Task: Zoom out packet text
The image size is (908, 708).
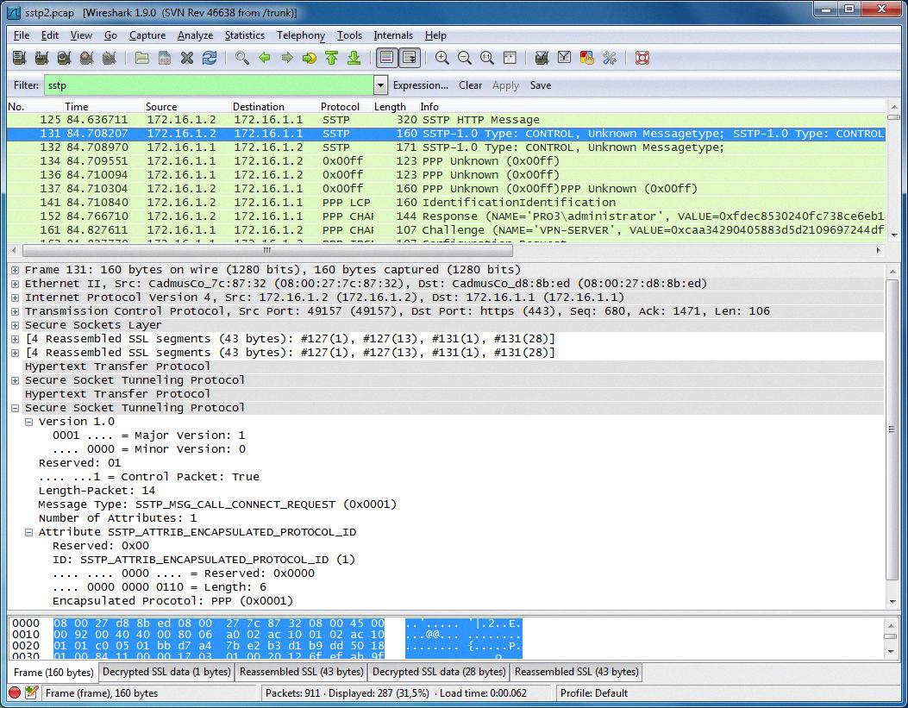Action: (465, 58)
